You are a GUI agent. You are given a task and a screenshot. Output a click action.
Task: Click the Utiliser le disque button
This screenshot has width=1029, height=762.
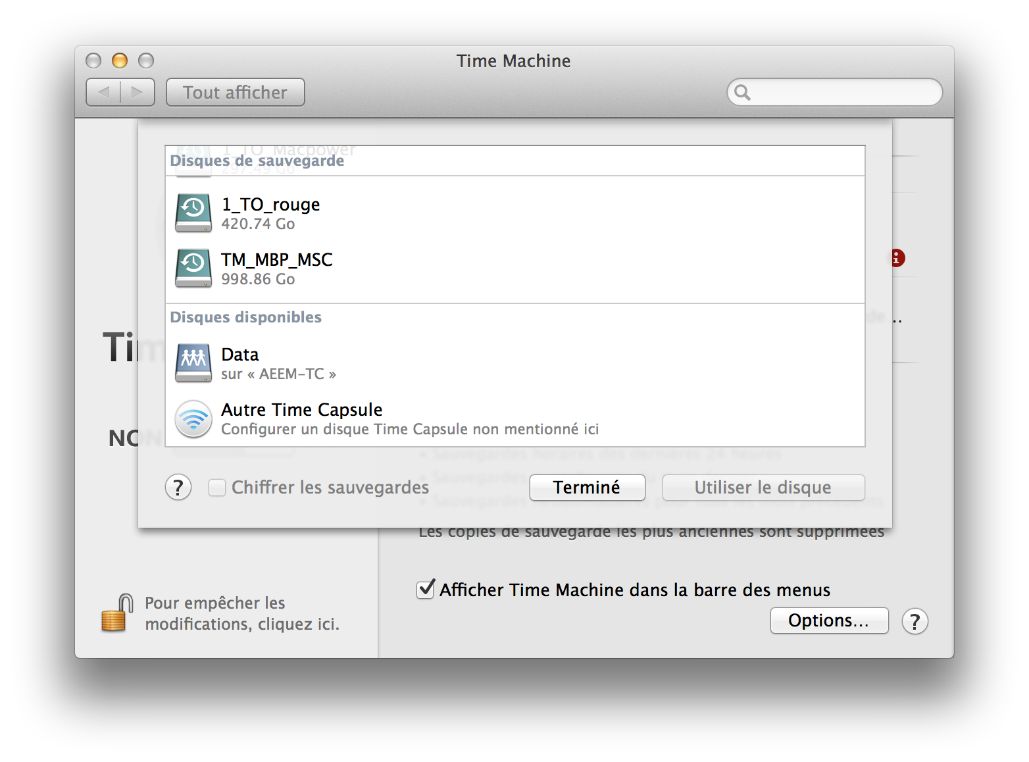coord(763,488)
